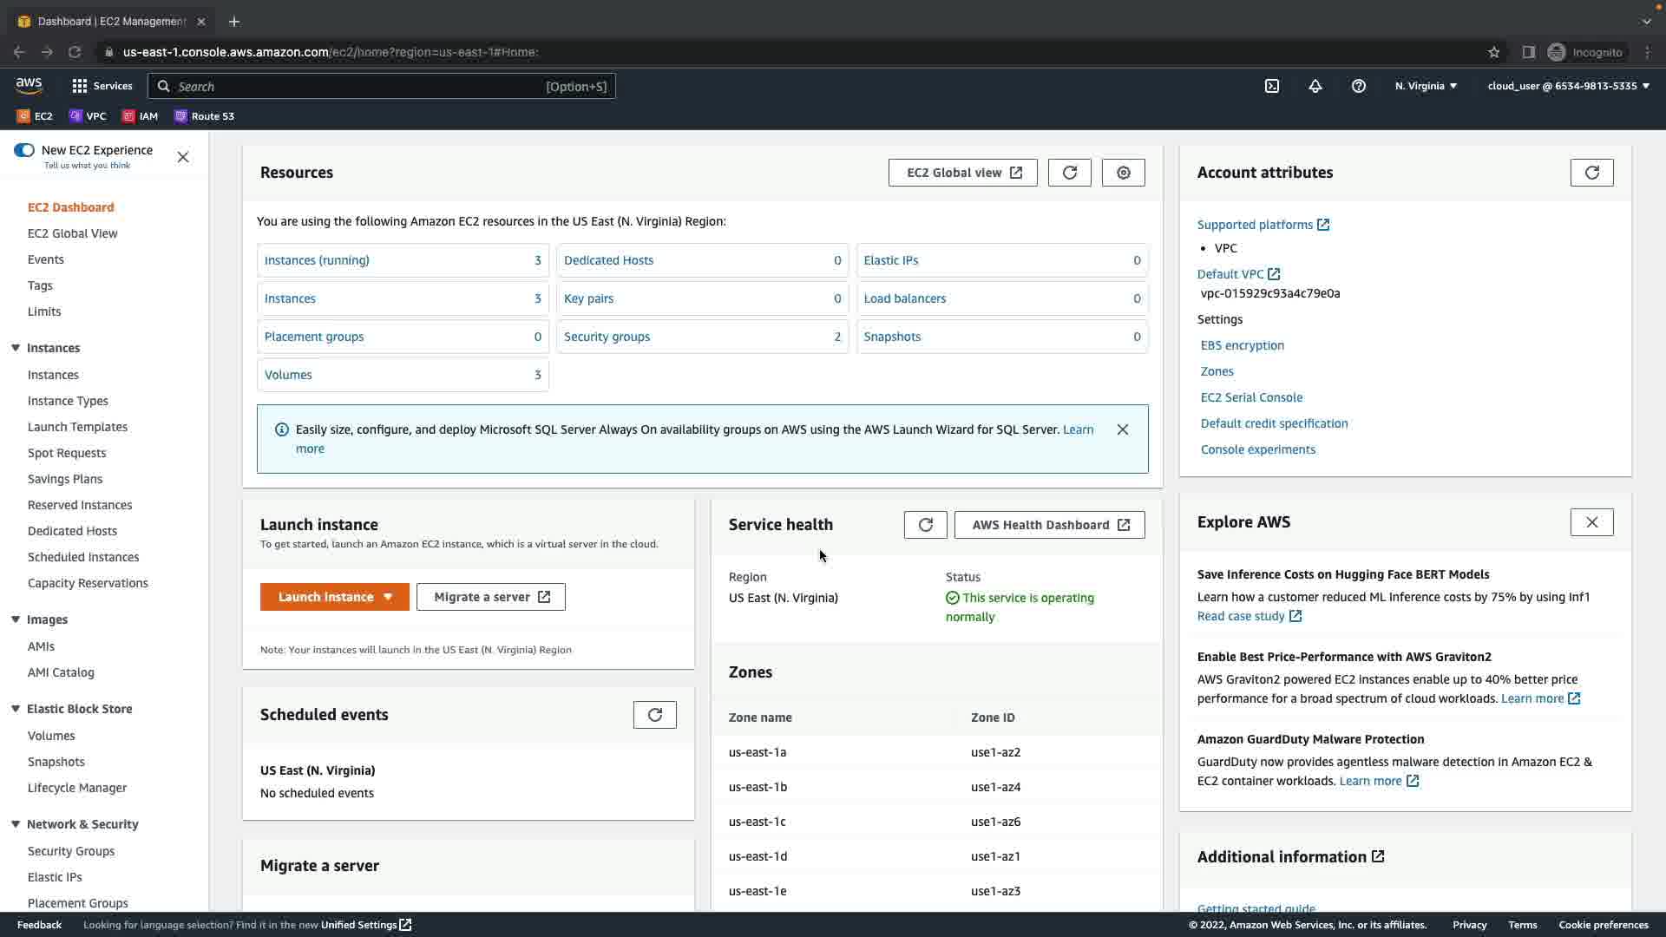The image size is (1666, 937).
Task: Collapse the Elastic Block Store sidebar section
Action: point(16,709)
